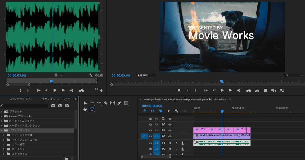The width and height of the screenshot is (305, 160).
Task: Mute audio track A1
Action: [x=170, y=143]
